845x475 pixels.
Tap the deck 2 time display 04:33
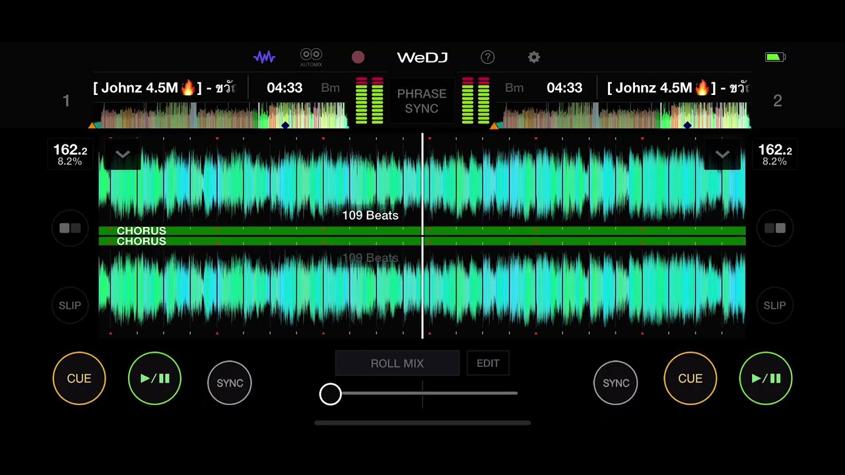(564, 88)
